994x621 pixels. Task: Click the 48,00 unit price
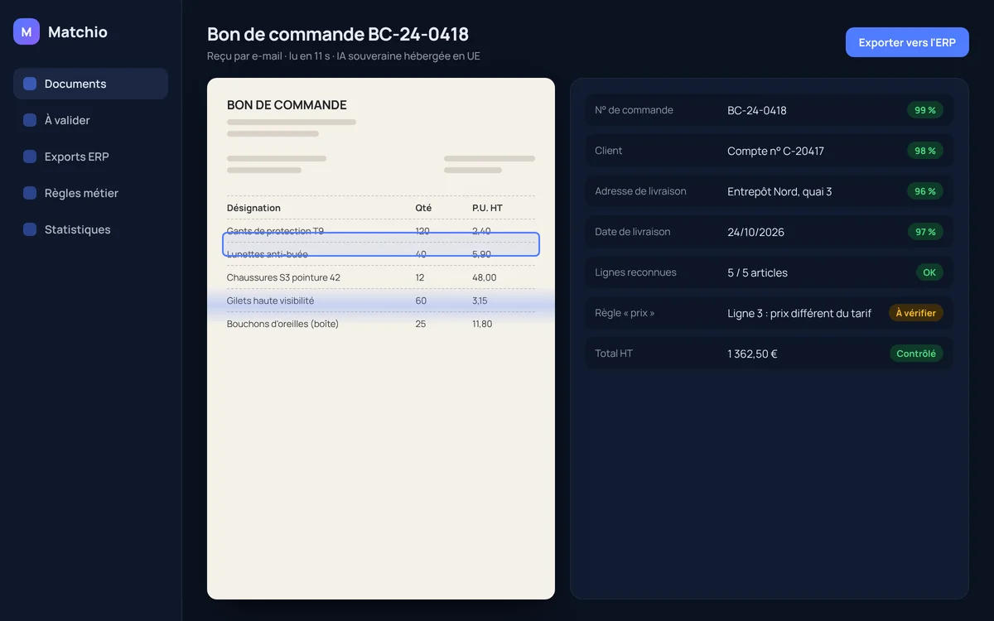(x=485, y=277)
